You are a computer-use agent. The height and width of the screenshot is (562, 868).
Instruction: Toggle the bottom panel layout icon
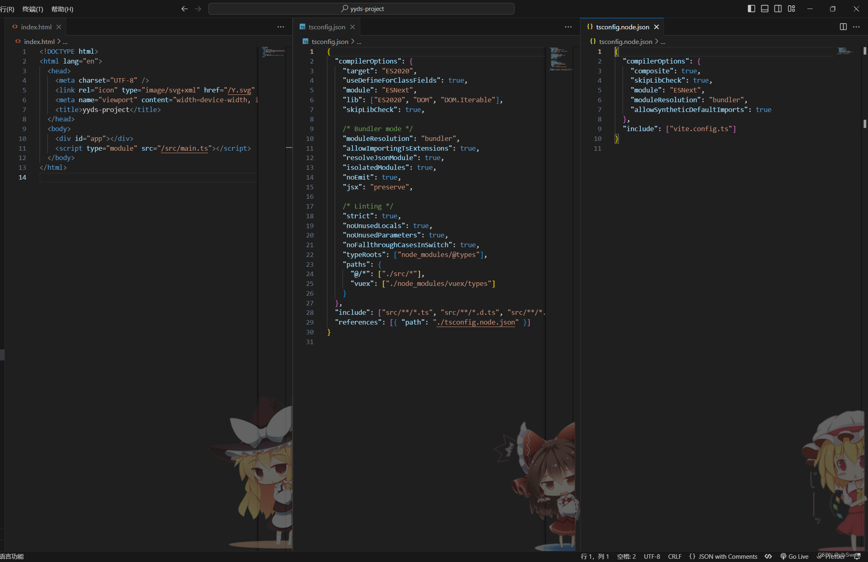point(765,9)
